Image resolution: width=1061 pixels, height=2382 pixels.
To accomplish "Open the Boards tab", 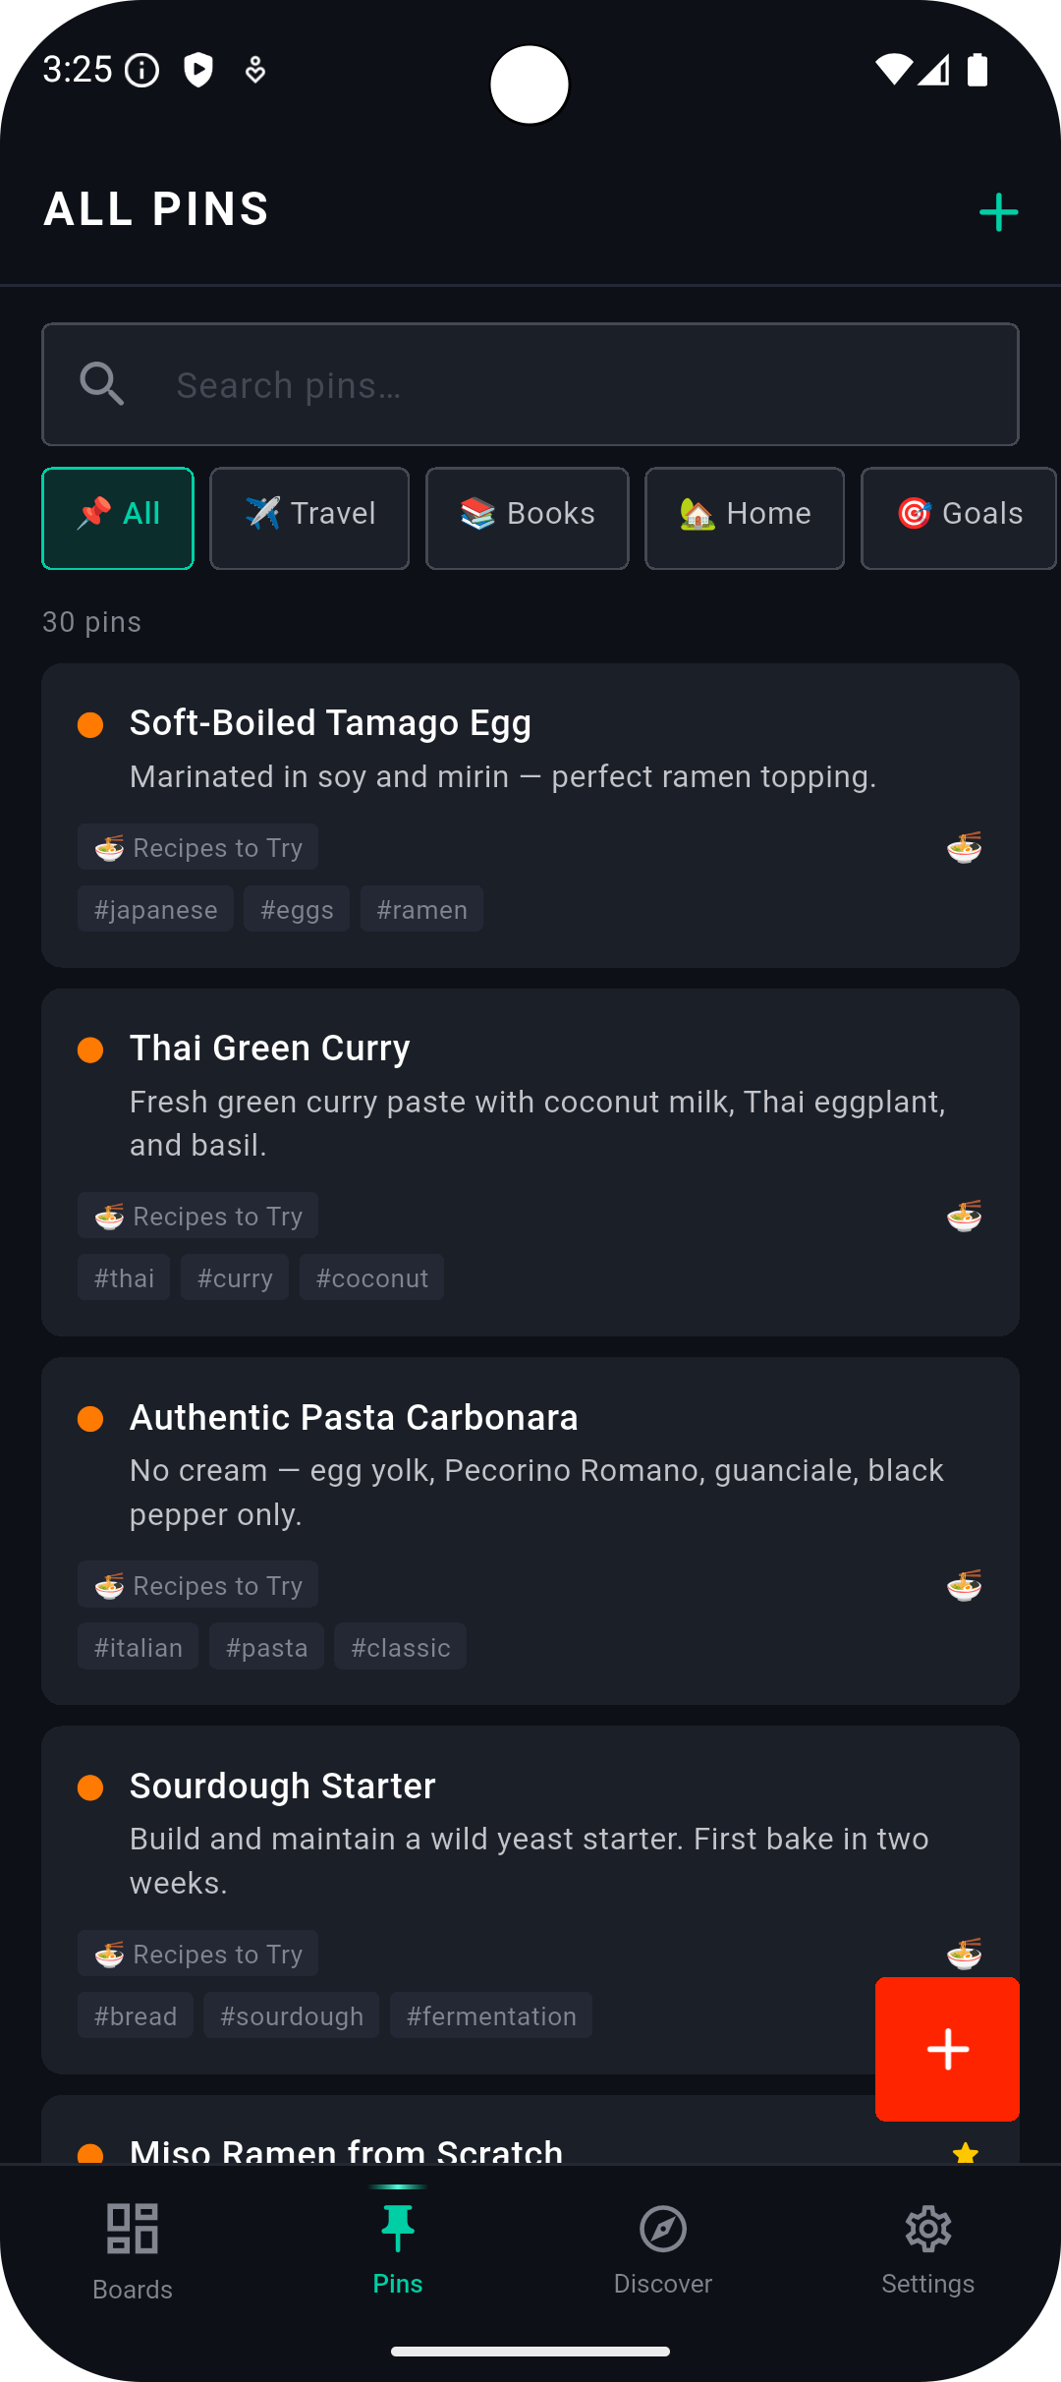I will (133, 2251).
